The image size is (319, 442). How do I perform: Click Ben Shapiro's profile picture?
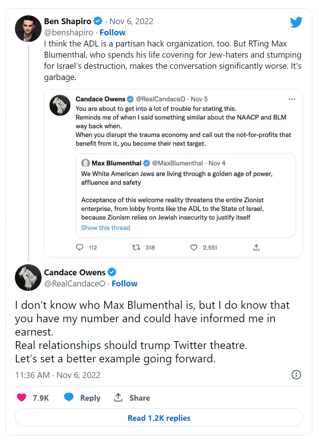(x=28, y=28)
